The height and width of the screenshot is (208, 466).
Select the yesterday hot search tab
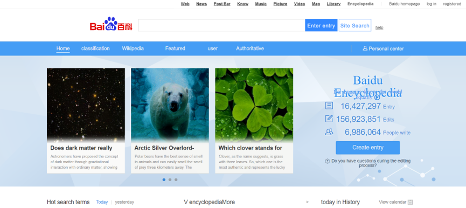point(124,202)
